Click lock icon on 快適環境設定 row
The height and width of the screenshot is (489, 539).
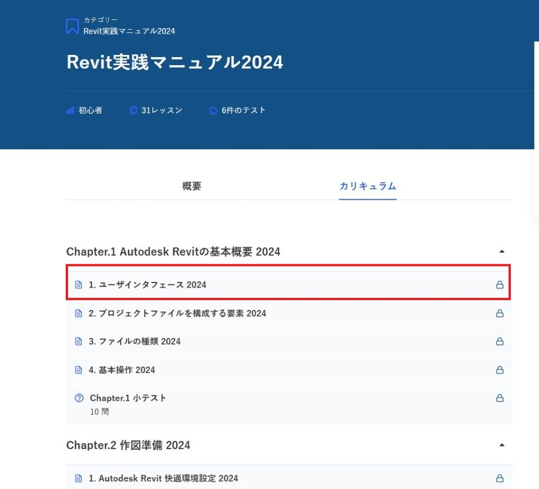pos(500,478)
